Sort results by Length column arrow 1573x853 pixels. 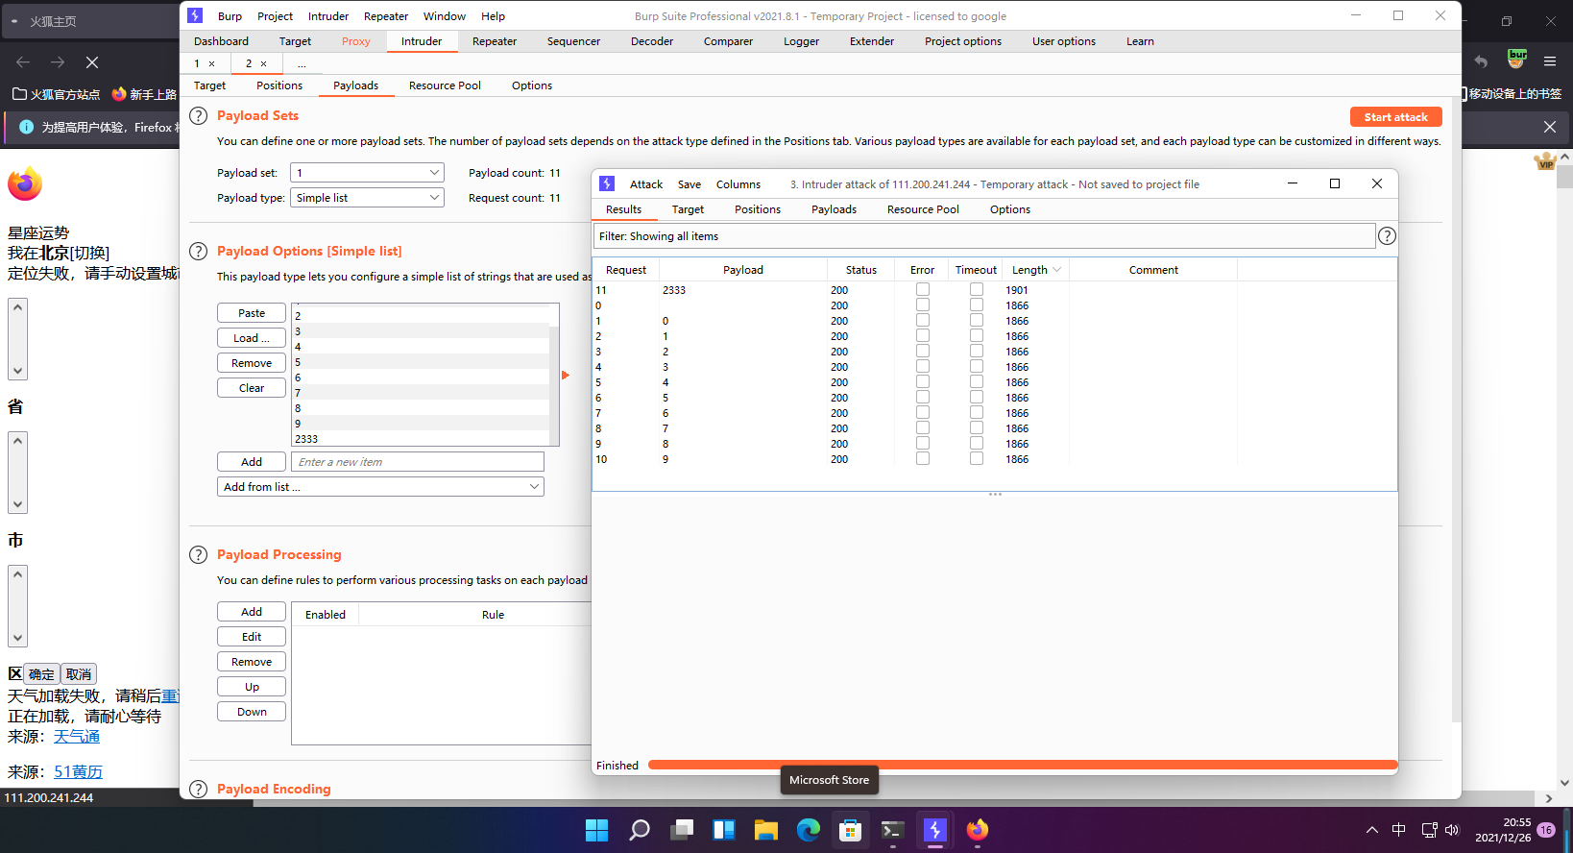(x=1057, y=270)
